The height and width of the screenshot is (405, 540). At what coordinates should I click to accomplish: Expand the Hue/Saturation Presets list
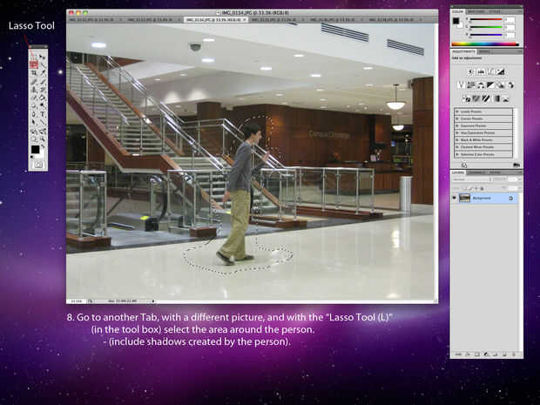point(457,133)
